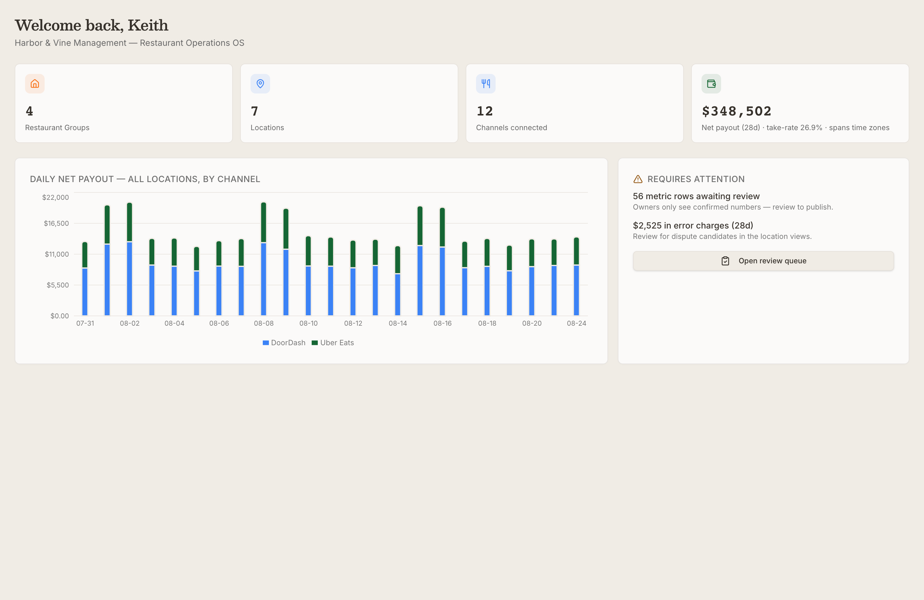Toggle the DoorDash legend swatch
Viewport: 924px width, 600px height.
click(266, 343)
